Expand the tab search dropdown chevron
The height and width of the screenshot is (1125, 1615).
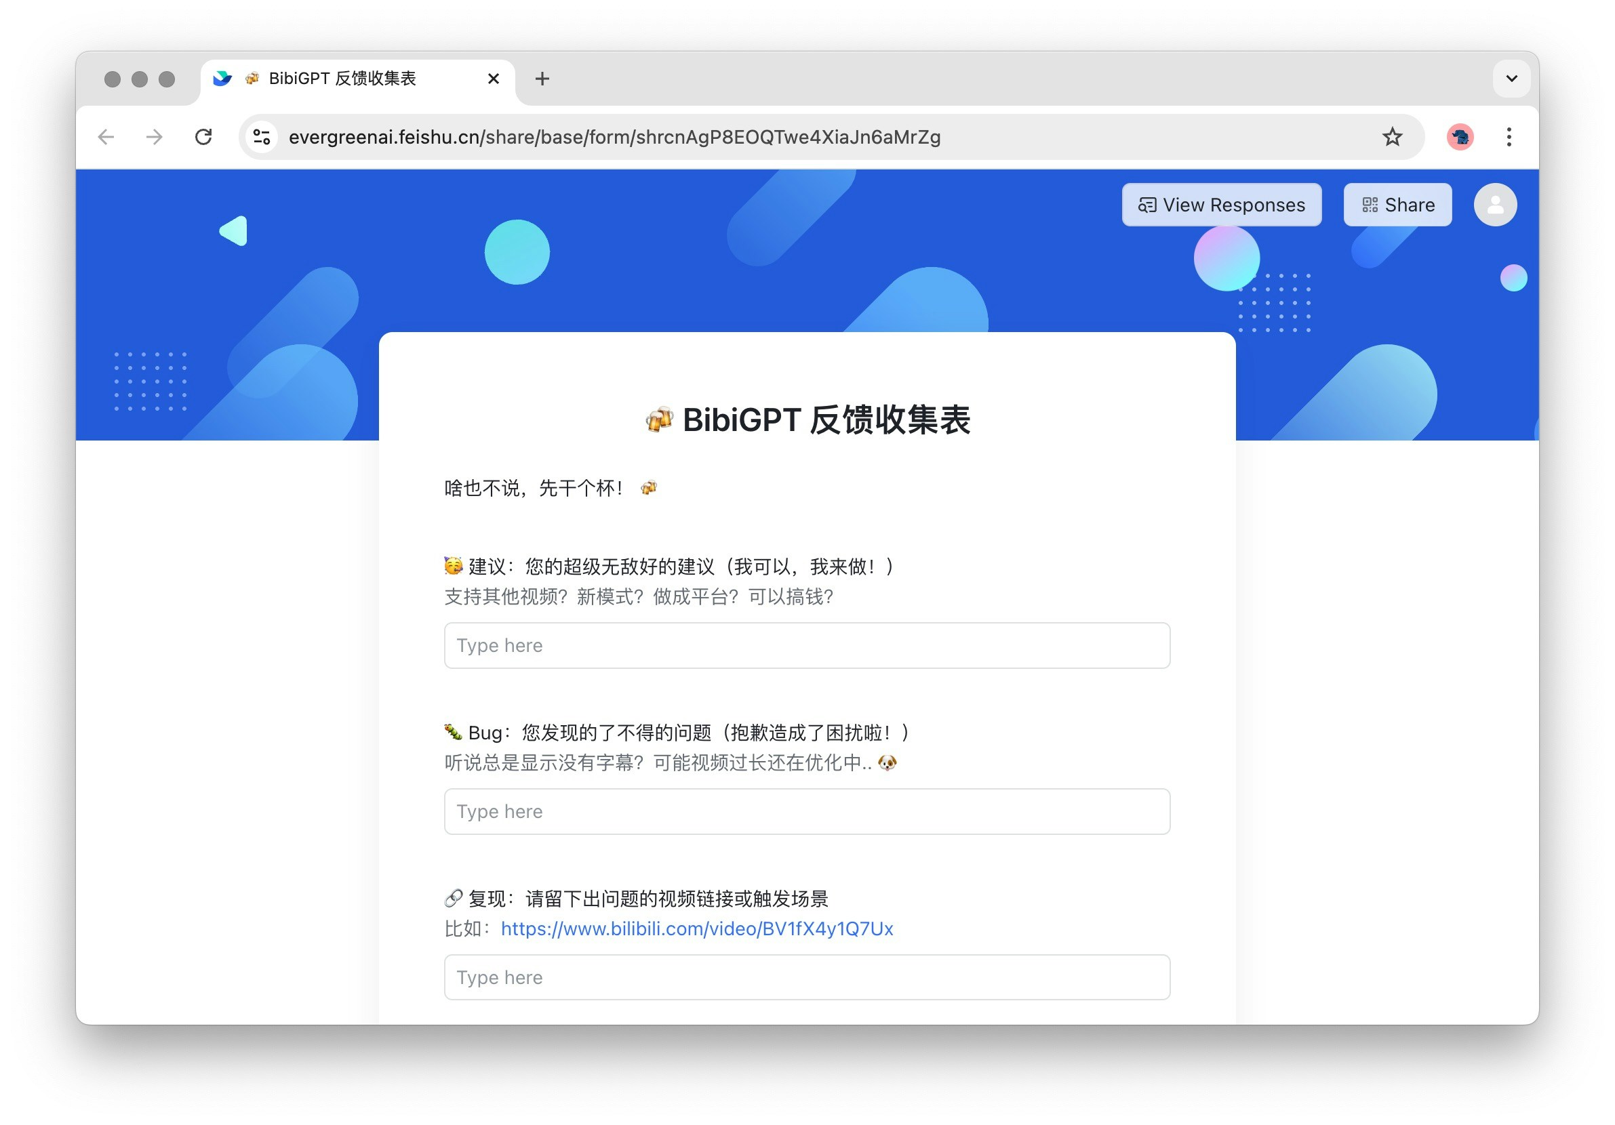1511,79
